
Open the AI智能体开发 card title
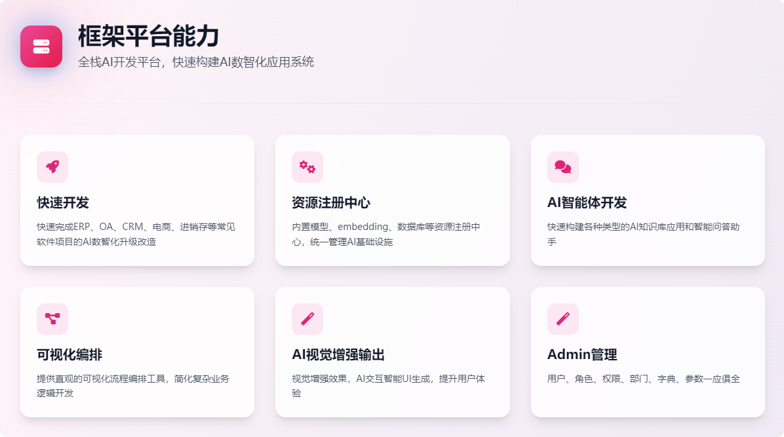[587, 203]
